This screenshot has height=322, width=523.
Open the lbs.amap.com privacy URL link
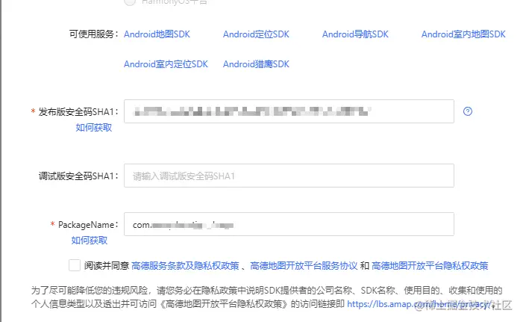pos(419,304)
